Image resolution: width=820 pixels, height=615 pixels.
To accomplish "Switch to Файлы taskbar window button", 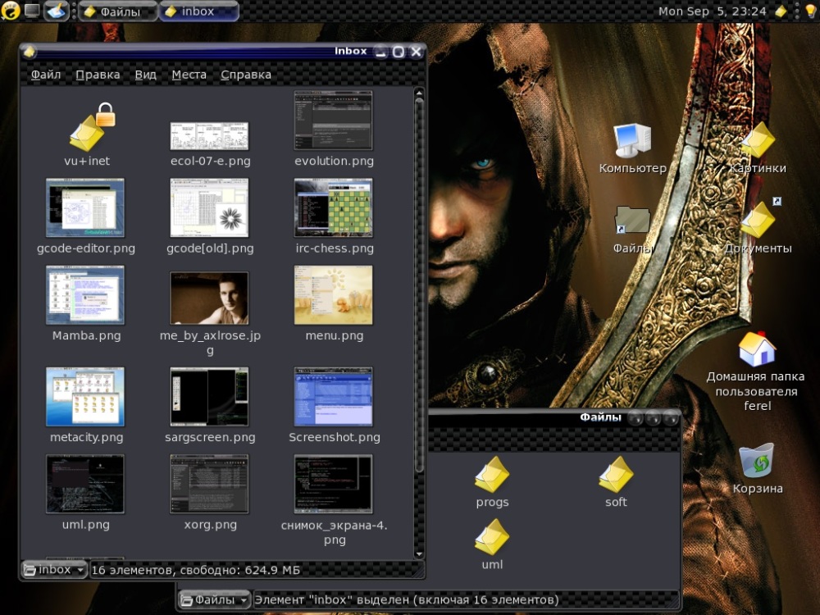I will (x=117, y=11).
